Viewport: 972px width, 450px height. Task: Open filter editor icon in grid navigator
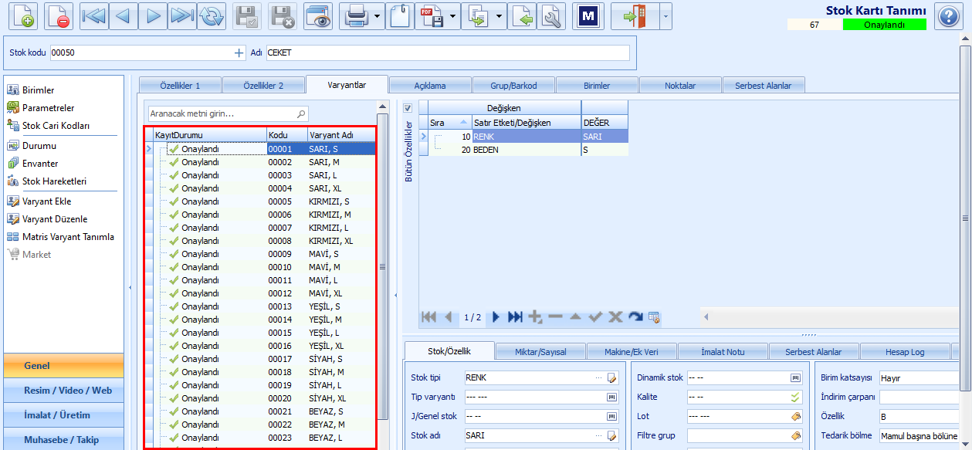655,317
